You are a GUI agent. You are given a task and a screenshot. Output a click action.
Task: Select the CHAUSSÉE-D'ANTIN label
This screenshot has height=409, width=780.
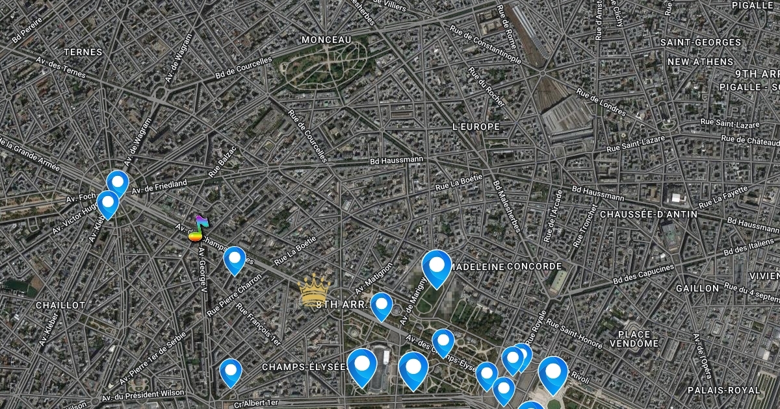pyautogui.click(x=649, y=214)
